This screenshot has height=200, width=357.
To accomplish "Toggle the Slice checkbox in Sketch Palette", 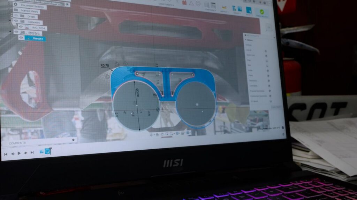I will [x=267, y=65].
